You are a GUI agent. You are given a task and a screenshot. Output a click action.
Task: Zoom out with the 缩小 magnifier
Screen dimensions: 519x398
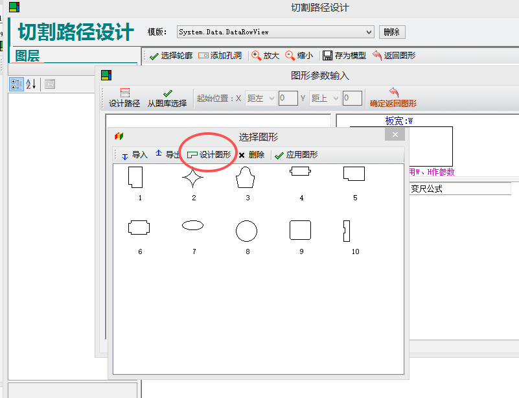tap(299, 56)
